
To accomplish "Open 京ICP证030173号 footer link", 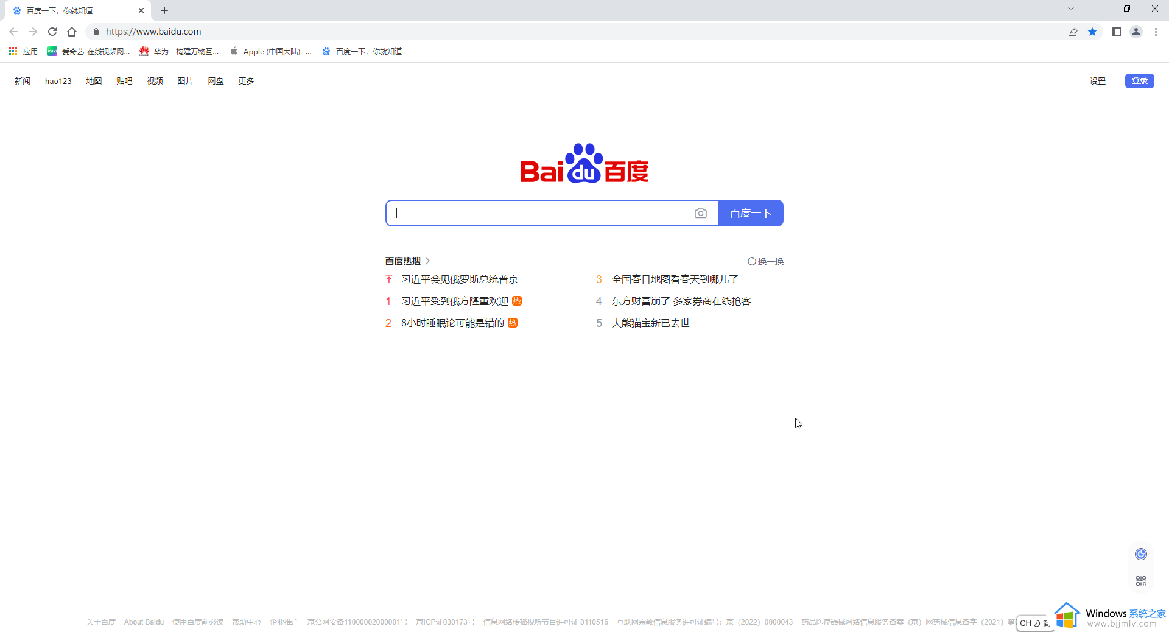I will [445, 622].
